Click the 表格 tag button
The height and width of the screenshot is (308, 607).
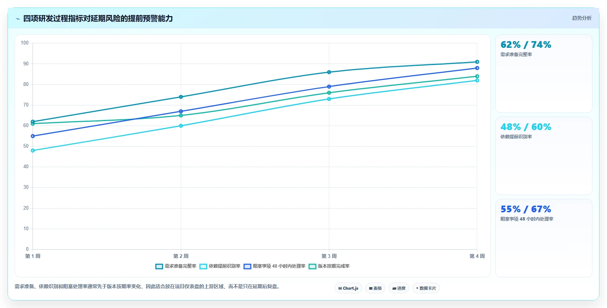(x=375, y=288)
